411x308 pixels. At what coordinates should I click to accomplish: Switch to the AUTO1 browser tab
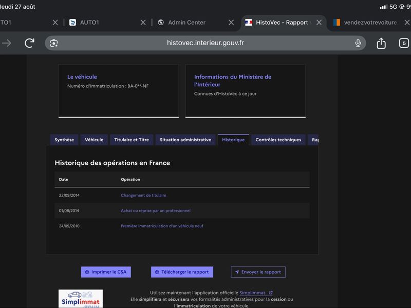pos(89,23)
